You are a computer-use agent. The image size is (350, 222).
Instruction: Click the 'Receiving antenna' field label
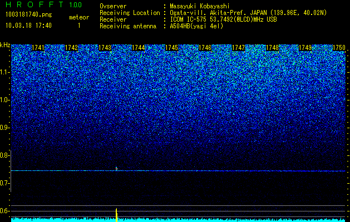128,26
